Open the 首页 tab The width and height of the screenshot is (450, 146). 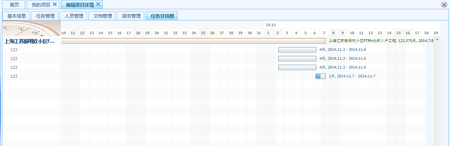[x=14, y=5]
